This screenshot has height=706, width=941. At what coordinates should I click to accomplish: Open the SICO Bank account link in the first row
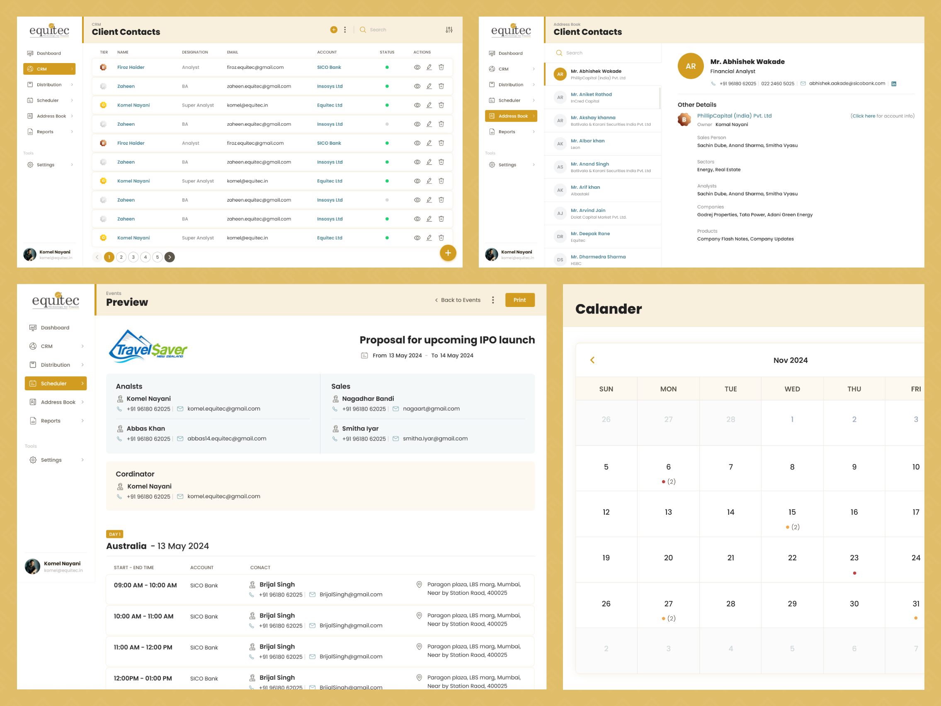pyautogui.click(x=329, y=67)
